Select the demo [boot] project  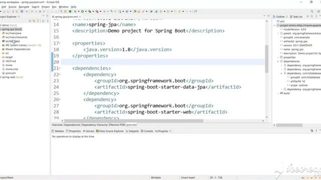[x=9, y=25]
